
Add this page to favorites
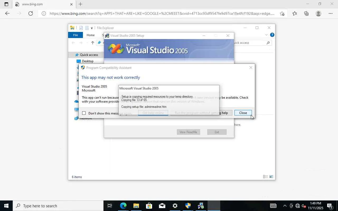click(282, 13)
